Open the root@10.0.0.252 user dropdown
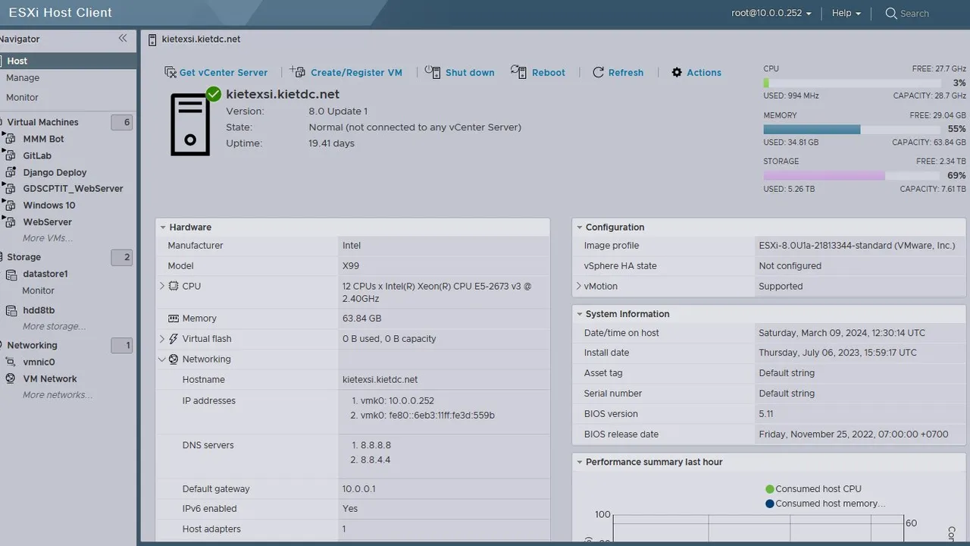970x546 pixels. point(771,13)
